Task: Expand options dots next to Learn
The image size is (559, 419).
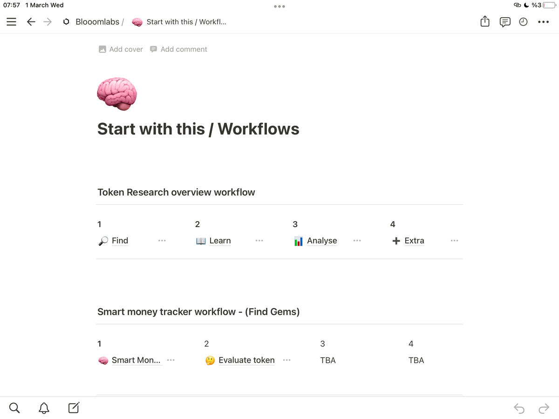Action: pos(259,241)
